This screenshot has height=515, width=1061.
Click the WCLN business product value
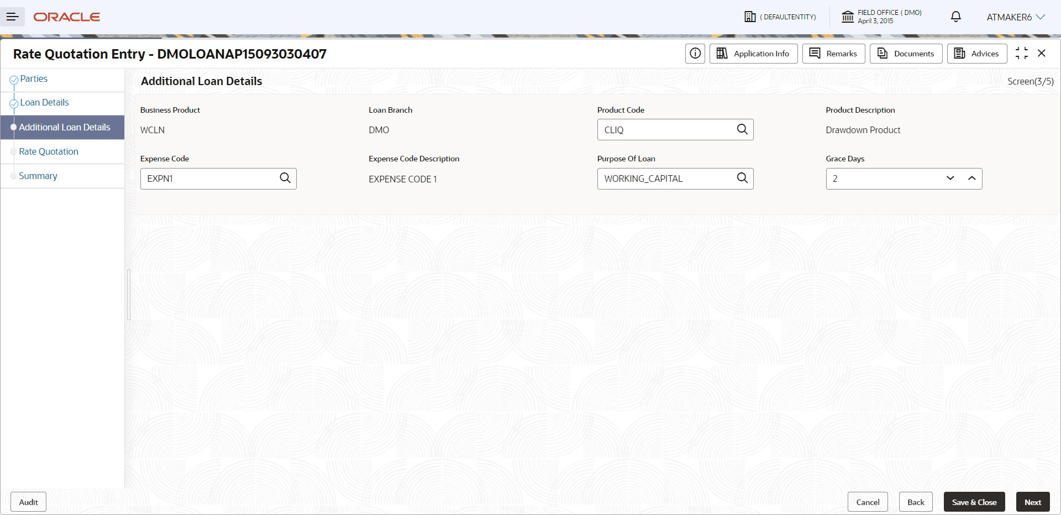[153, 130]
